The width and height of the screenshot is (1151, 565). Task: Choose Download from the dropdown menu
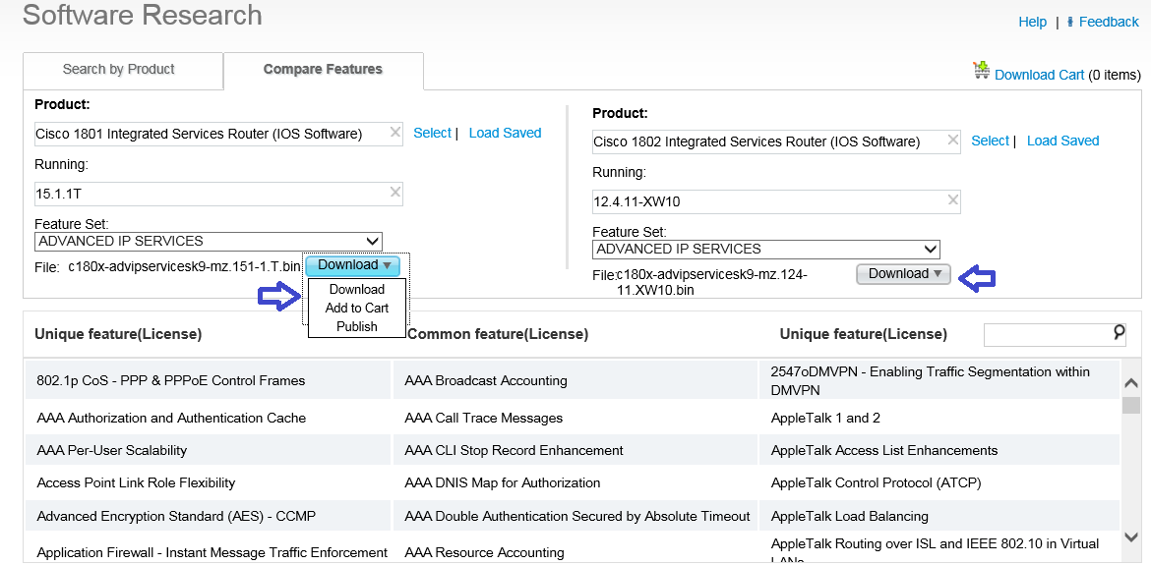[357, 290]
